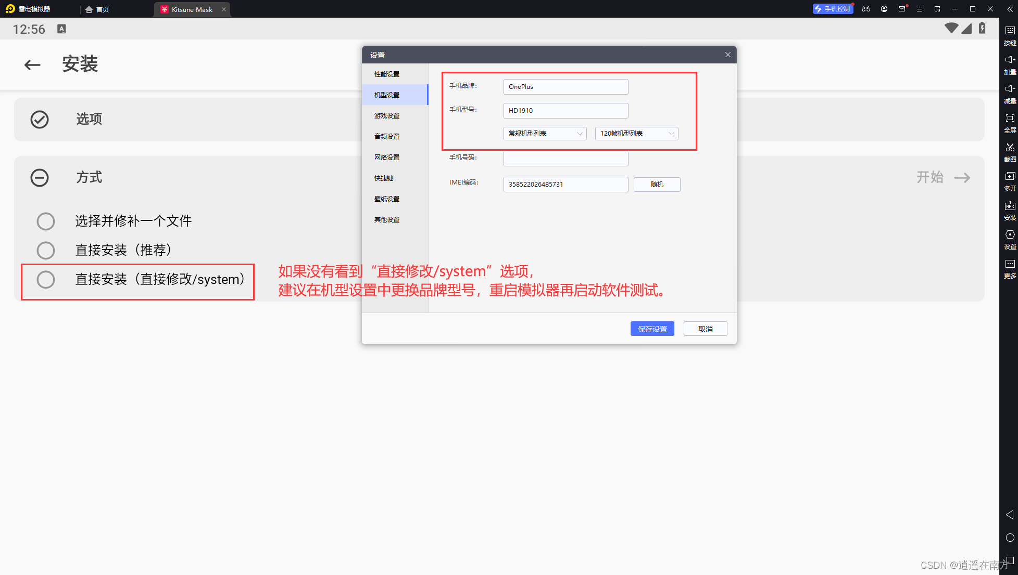1018x575 pixels.
Task: Click the 手机控制 phone control button
Action: [x=833, y=9]
